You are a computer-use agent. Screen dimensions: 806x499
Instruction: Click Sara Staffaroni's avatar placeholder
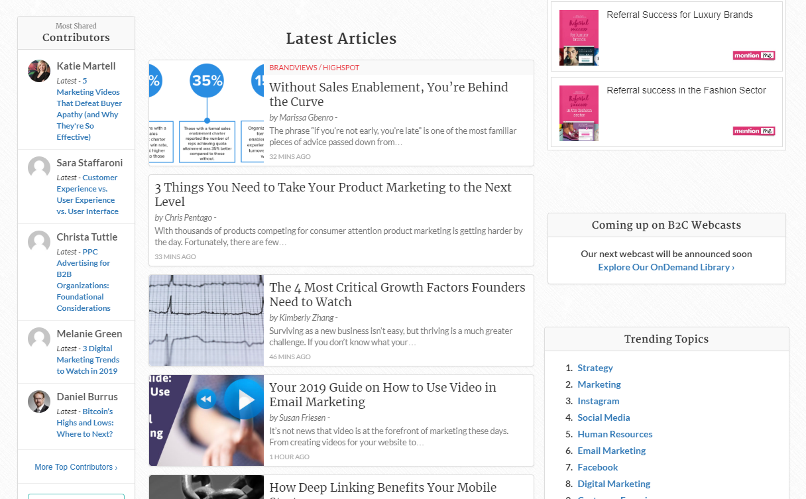pos(39,168)
